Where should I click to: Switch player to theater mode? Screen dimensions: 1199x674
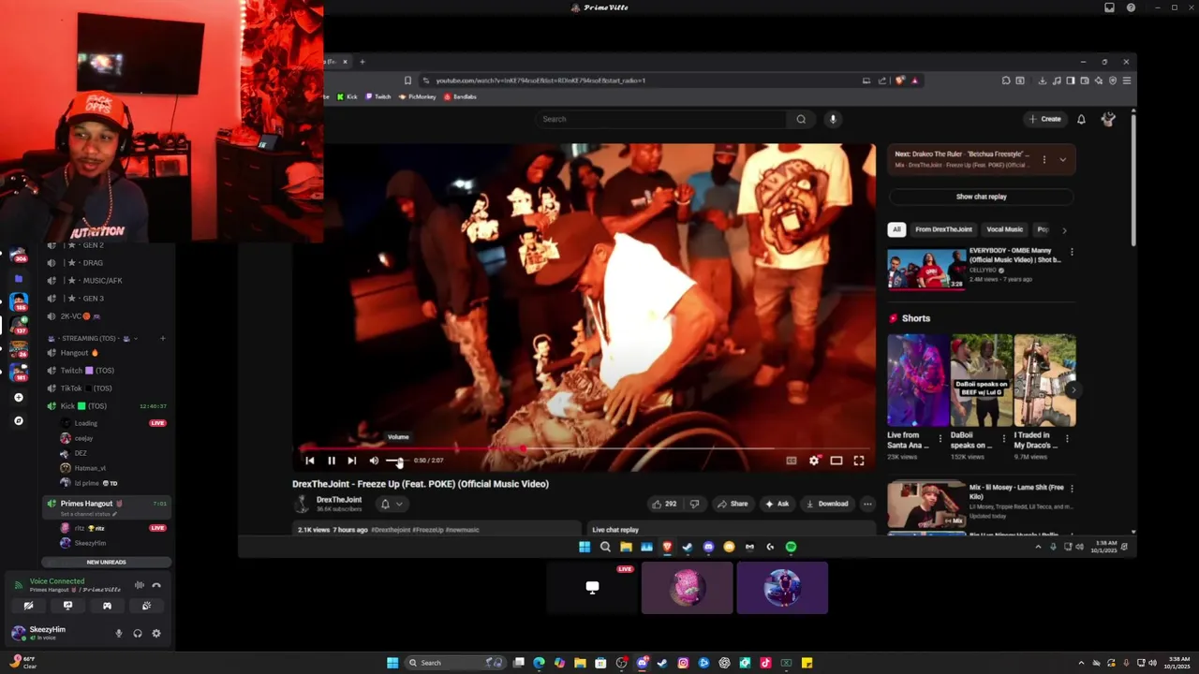tap(836, 461)
